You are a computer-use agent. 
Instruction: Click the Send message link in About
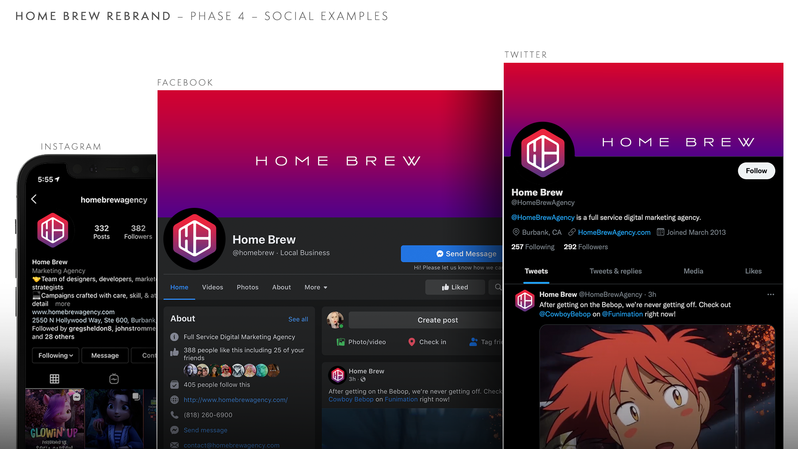(x=205, y=430)
